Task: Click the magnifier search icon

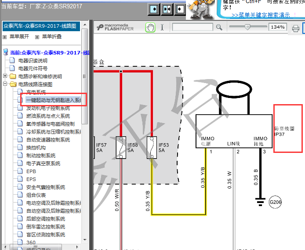Action: click(219, 27)
